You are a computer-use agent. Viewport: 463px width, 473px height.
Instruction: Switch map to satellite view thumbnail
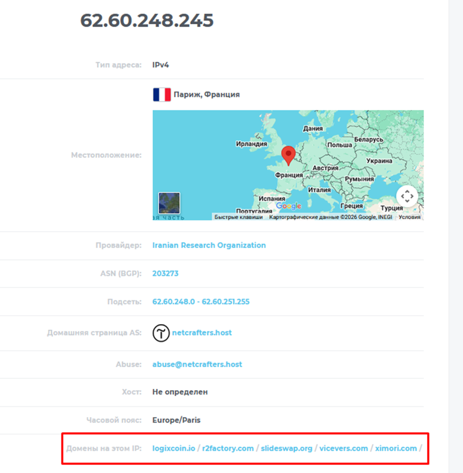click(169, 203)
